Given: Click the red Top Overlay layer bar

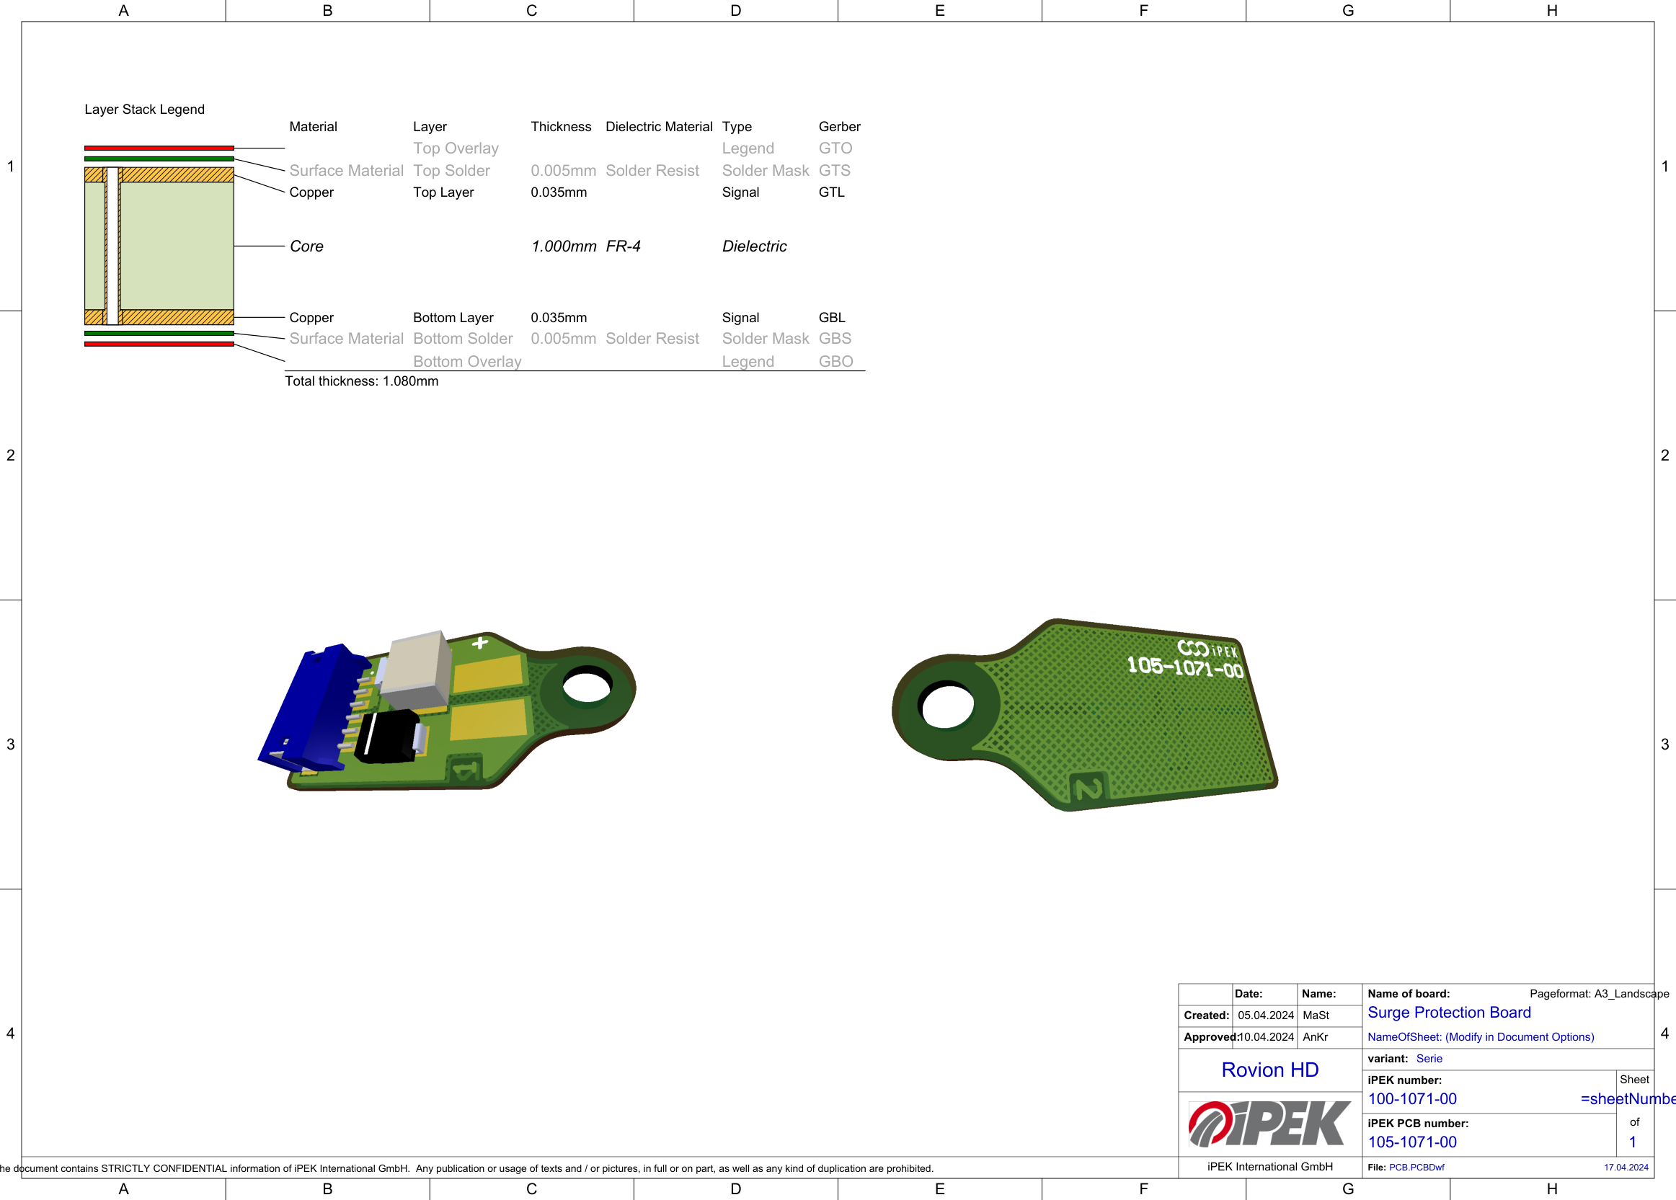Looking at the screenshot, I should (159, 148).
